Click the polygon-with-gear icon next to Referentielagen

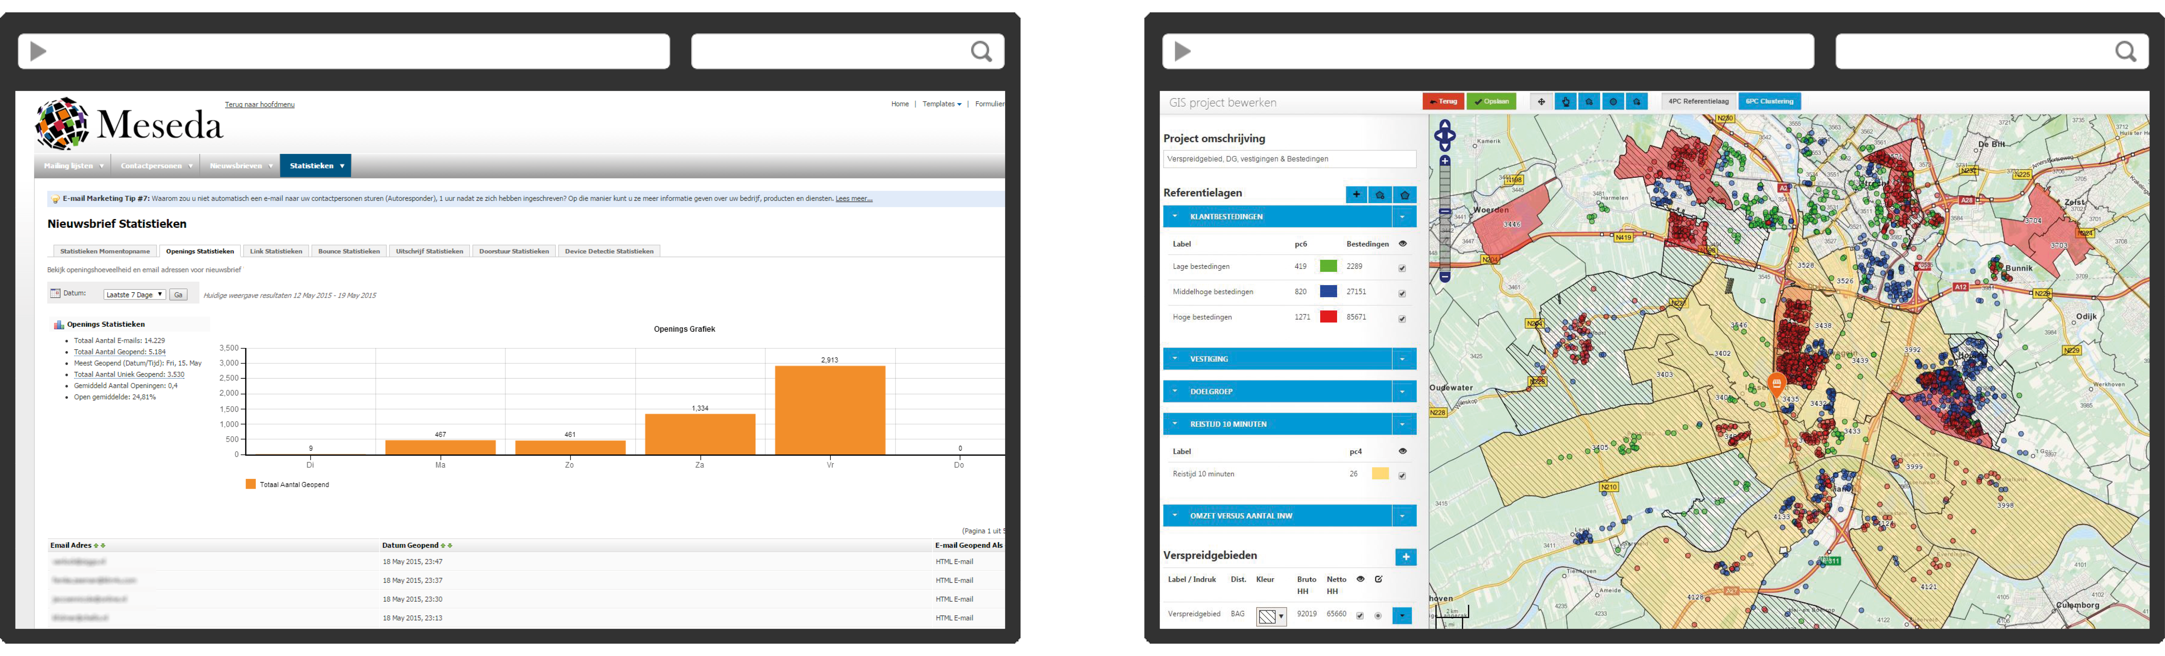pyautogui.click(x=1380, y=195)
